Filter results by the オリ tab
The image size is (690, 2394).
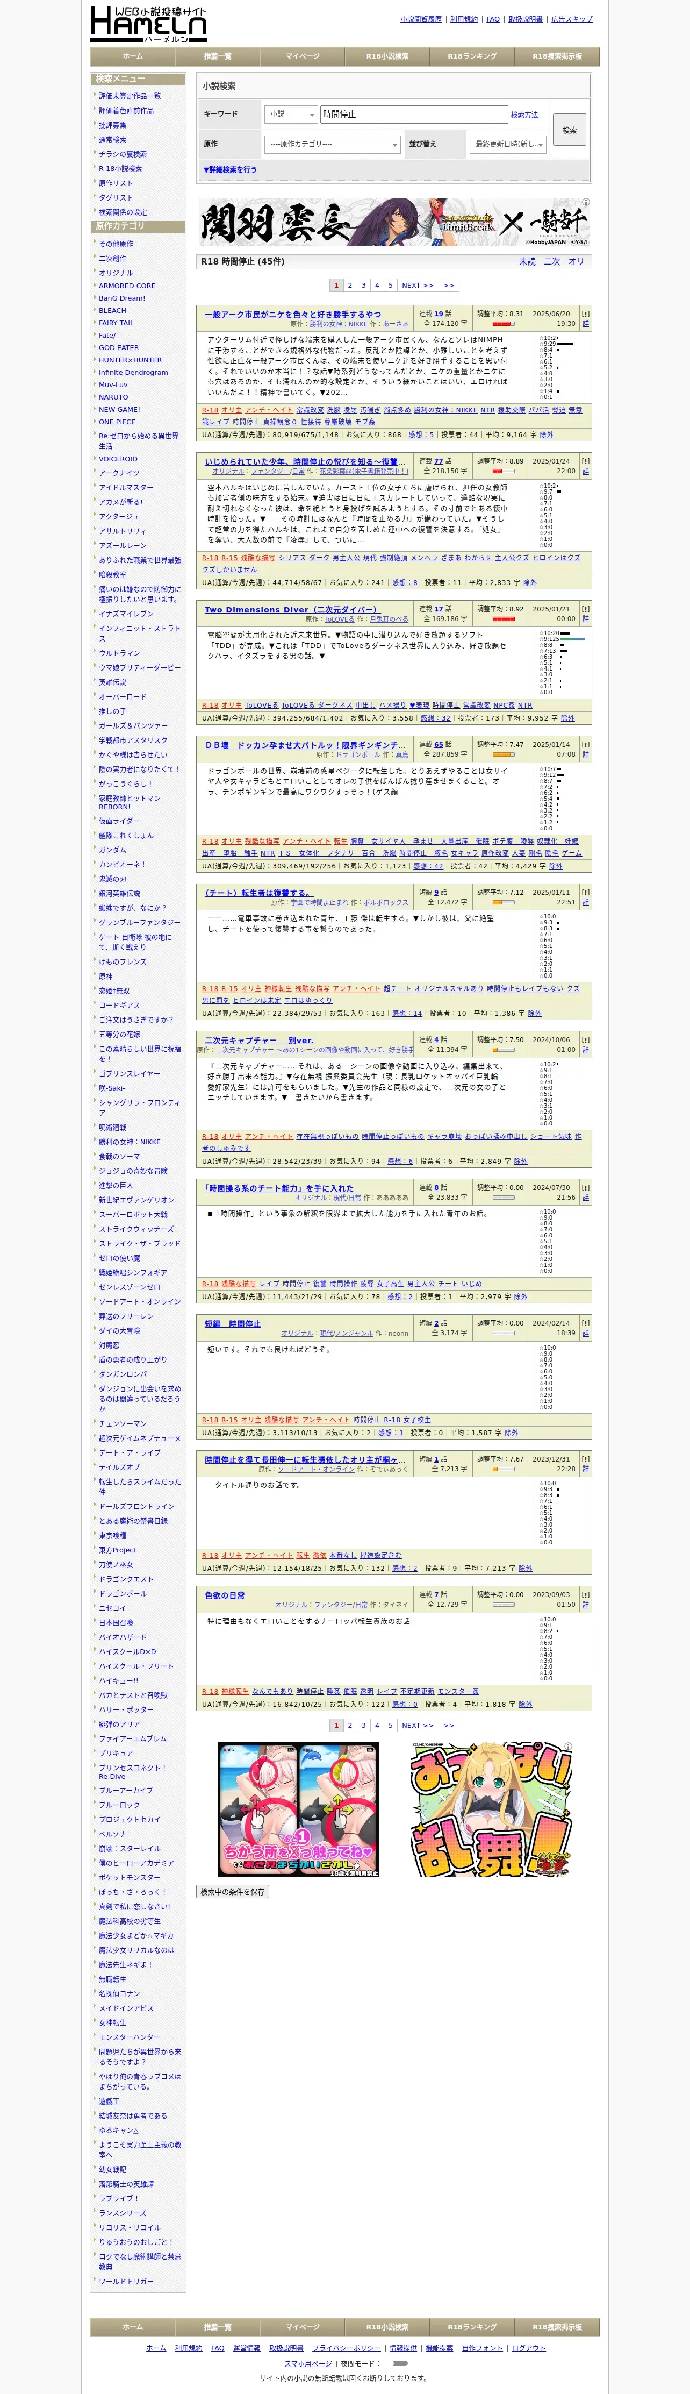coord(576,261)
